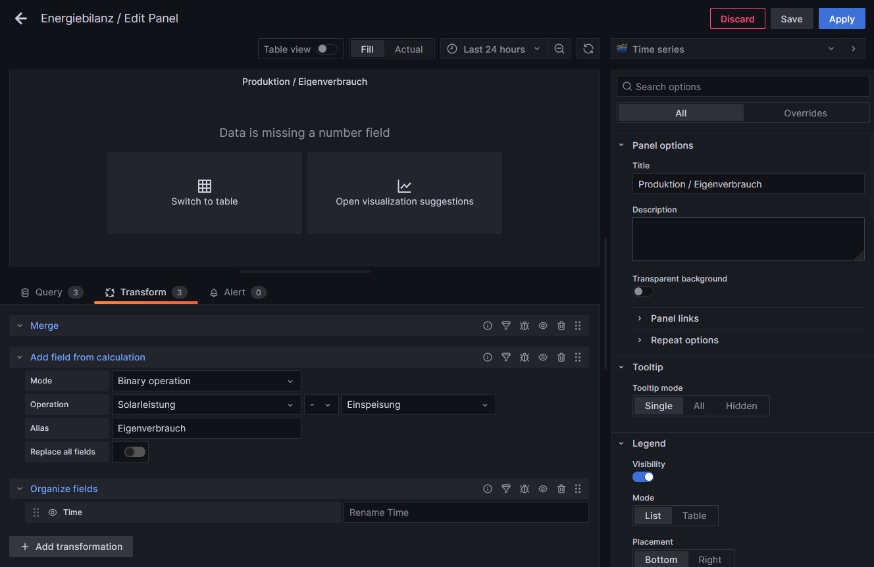Click Add transformation button
Screen dimensions: 874x567
[x=71, y=547]
